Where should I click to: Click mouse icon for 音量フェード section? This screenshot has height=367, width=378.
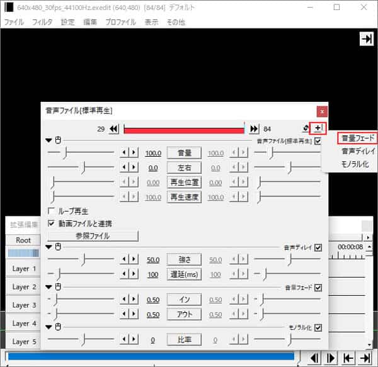[58, 287]
